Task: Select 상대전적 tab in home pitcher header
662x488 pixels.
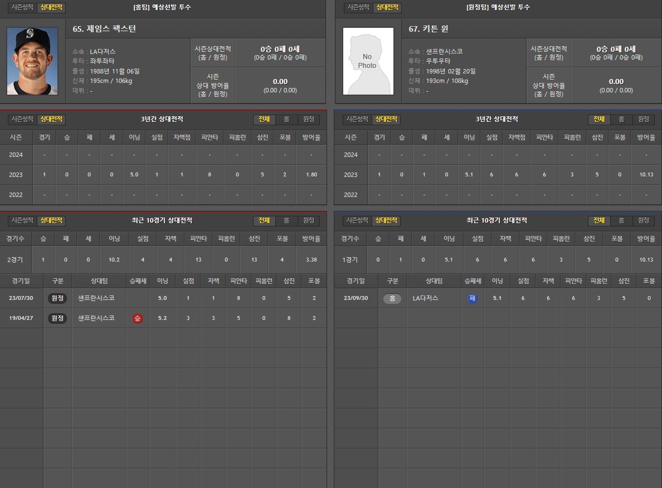Action: point(51,7)
